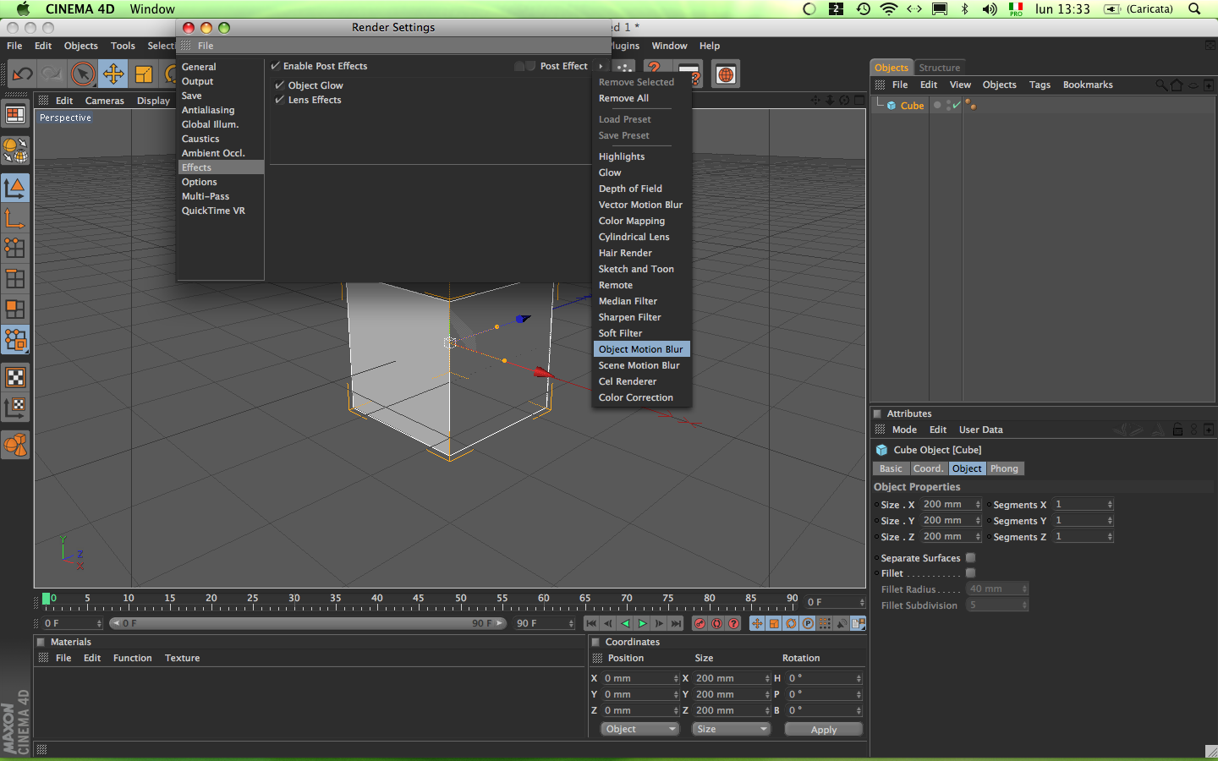The width and height of the screenshot is (1218, 761).
Task: Enable the Fillet checkbox
Action: pyautogui.click(x=970, y=573)
